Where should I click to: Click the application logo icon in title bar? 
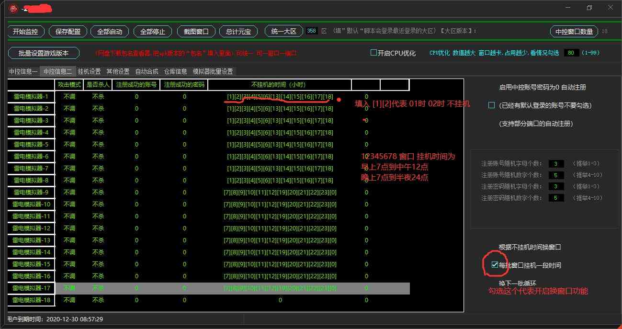click(13, 8)
